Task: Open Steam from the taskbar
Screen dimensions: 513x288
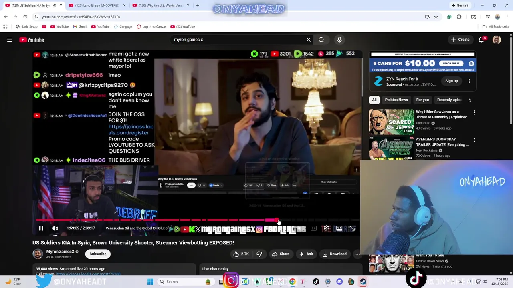Action: click(x=363, y=282)
